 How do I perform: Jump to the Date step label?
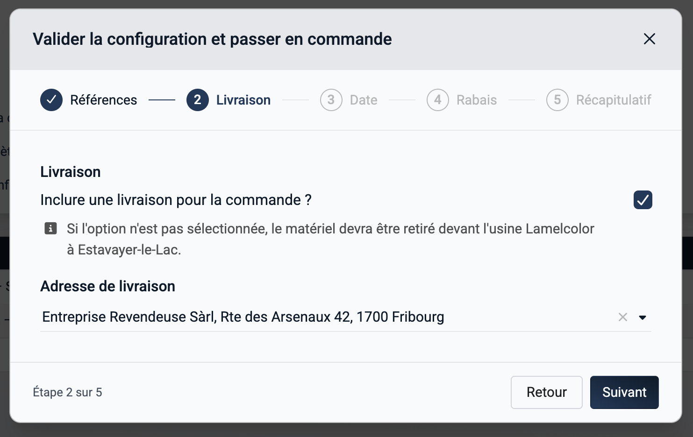pyautogui.click(x=364, y=100)
